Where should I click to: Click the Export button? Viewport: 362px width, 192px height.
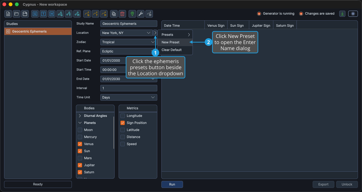click(323, 184)
